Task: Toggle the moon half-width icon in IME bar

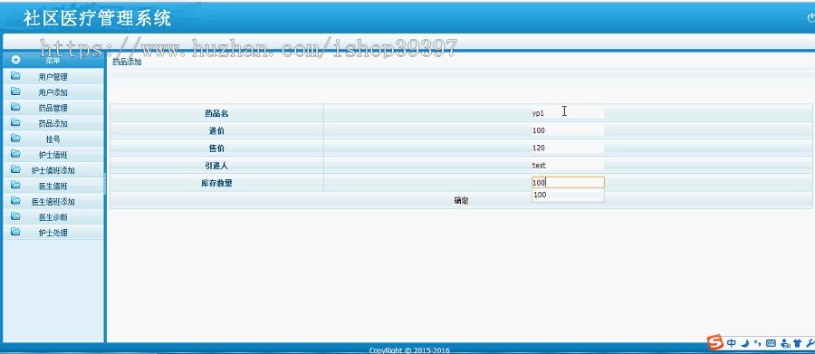Action: 744,343
